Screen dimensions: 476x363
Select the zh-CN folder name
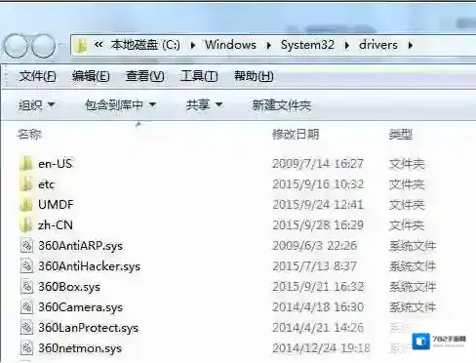56,225
